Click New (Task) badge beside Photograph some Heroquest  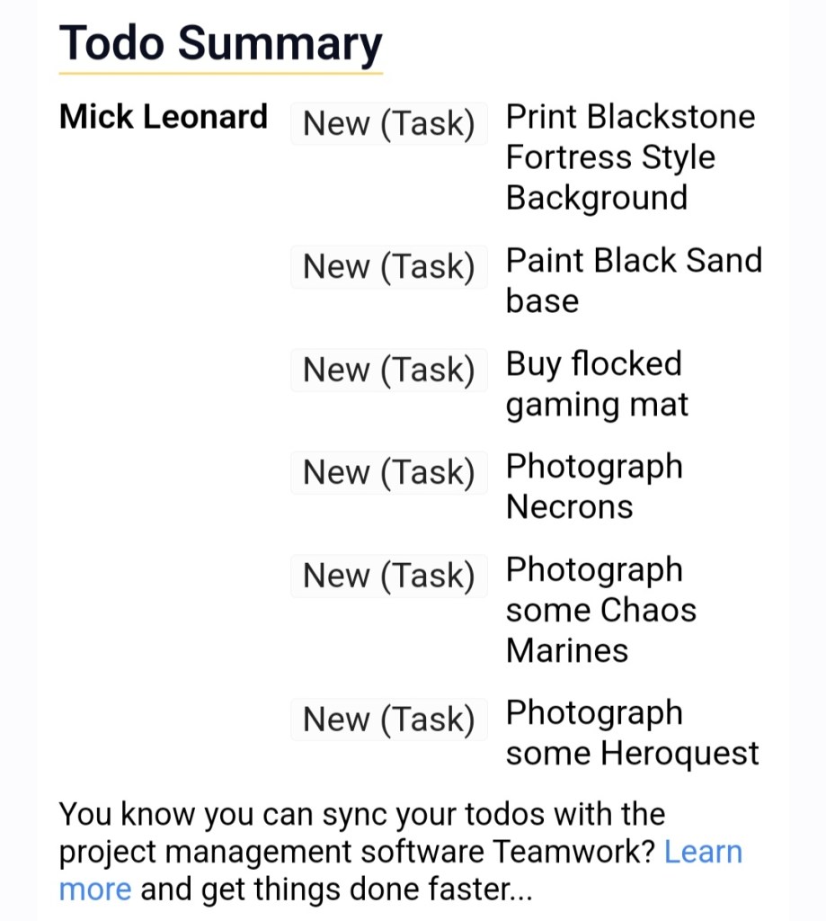pyautogui.click(x=388, y=720)
